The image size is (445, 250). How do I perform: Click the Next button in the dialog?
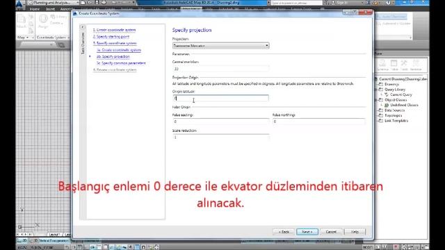307,232
